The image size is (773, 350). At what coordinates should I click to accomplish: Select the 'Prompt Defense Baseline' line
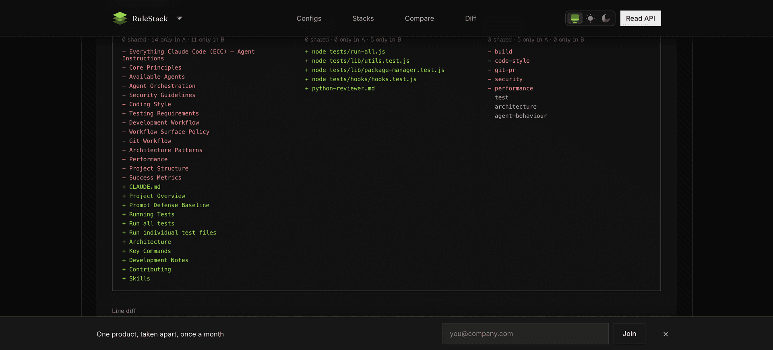[x=166, y=205]
